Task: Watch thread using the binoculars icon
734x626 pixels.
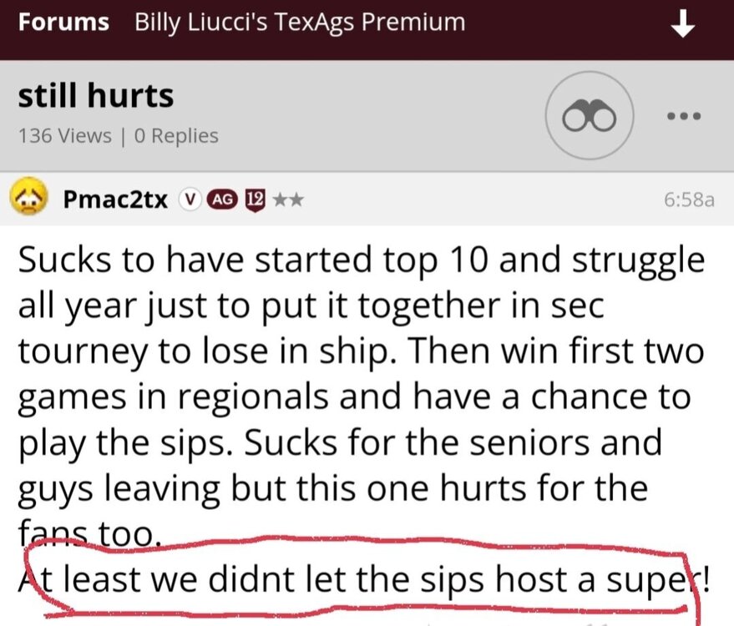Action: 590,117
